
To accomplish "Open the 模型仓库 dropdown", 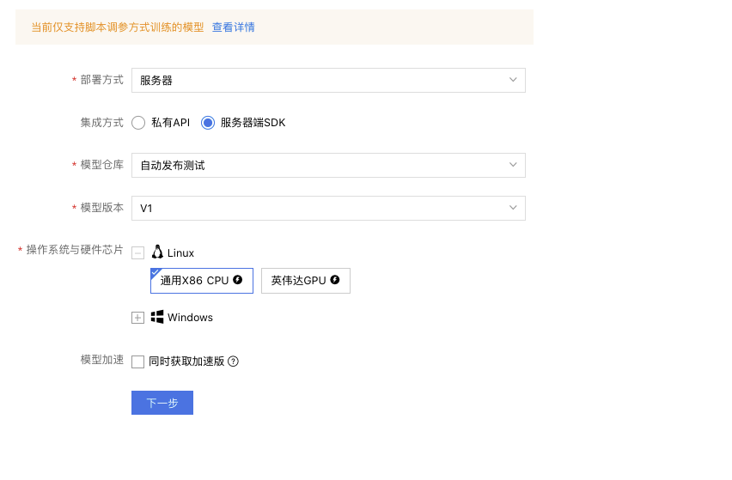I will pyautogui.click(x=328, y=165).
